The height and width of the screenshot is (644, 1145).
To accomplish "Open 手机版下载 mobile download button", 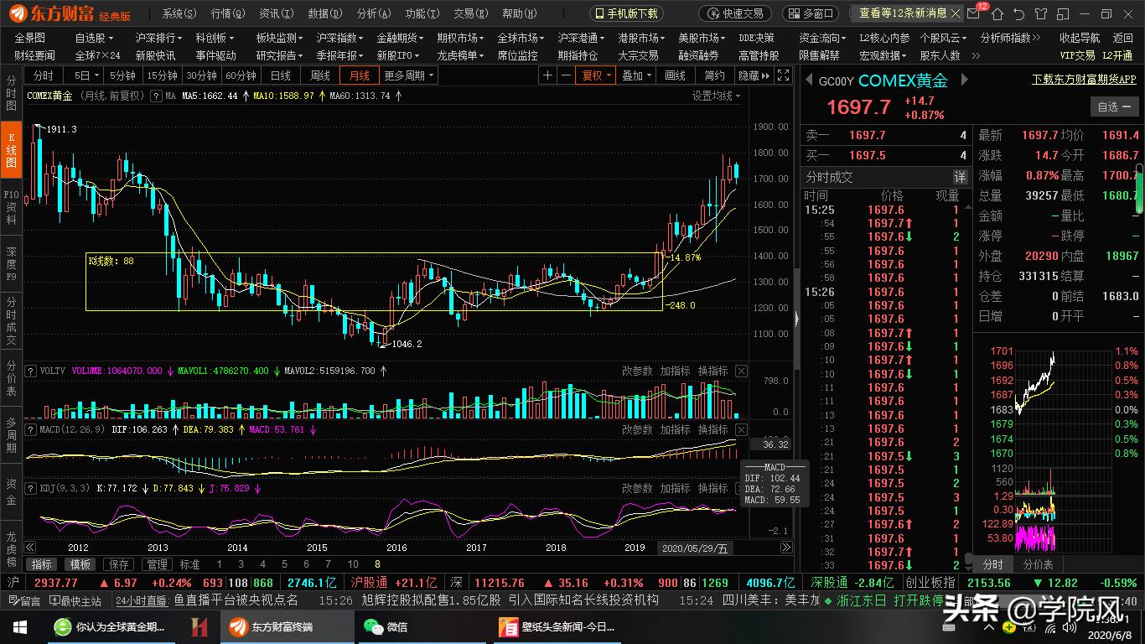I will [626, 13].
